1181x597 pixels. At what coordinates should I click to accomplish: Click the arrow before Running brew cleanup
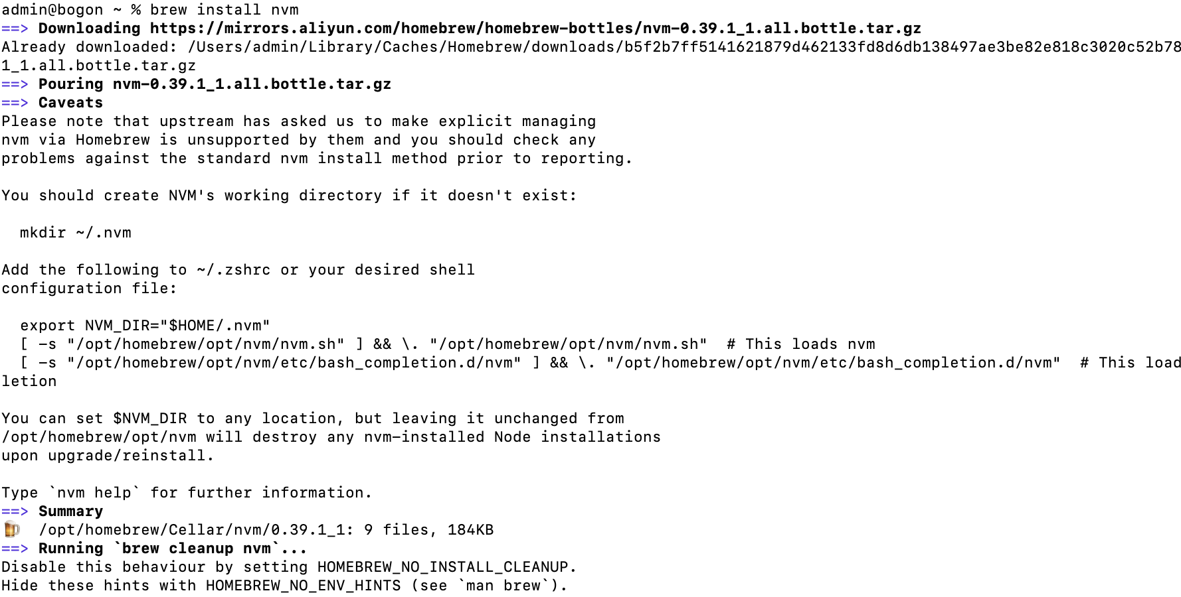click(x=15, y=549)
